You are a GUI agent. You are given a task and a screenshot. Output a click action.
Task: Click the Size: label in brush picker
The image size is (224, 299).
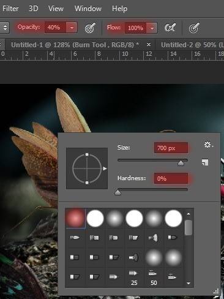(x=124, y=148)
